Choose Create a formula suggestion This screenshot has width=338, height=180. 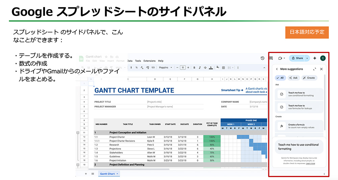[x=299, y=126]
